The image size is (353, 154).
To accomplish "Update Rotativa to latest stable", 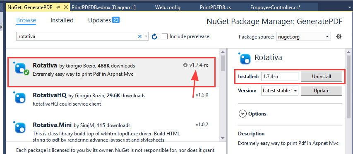I will (x=322, y=91).
